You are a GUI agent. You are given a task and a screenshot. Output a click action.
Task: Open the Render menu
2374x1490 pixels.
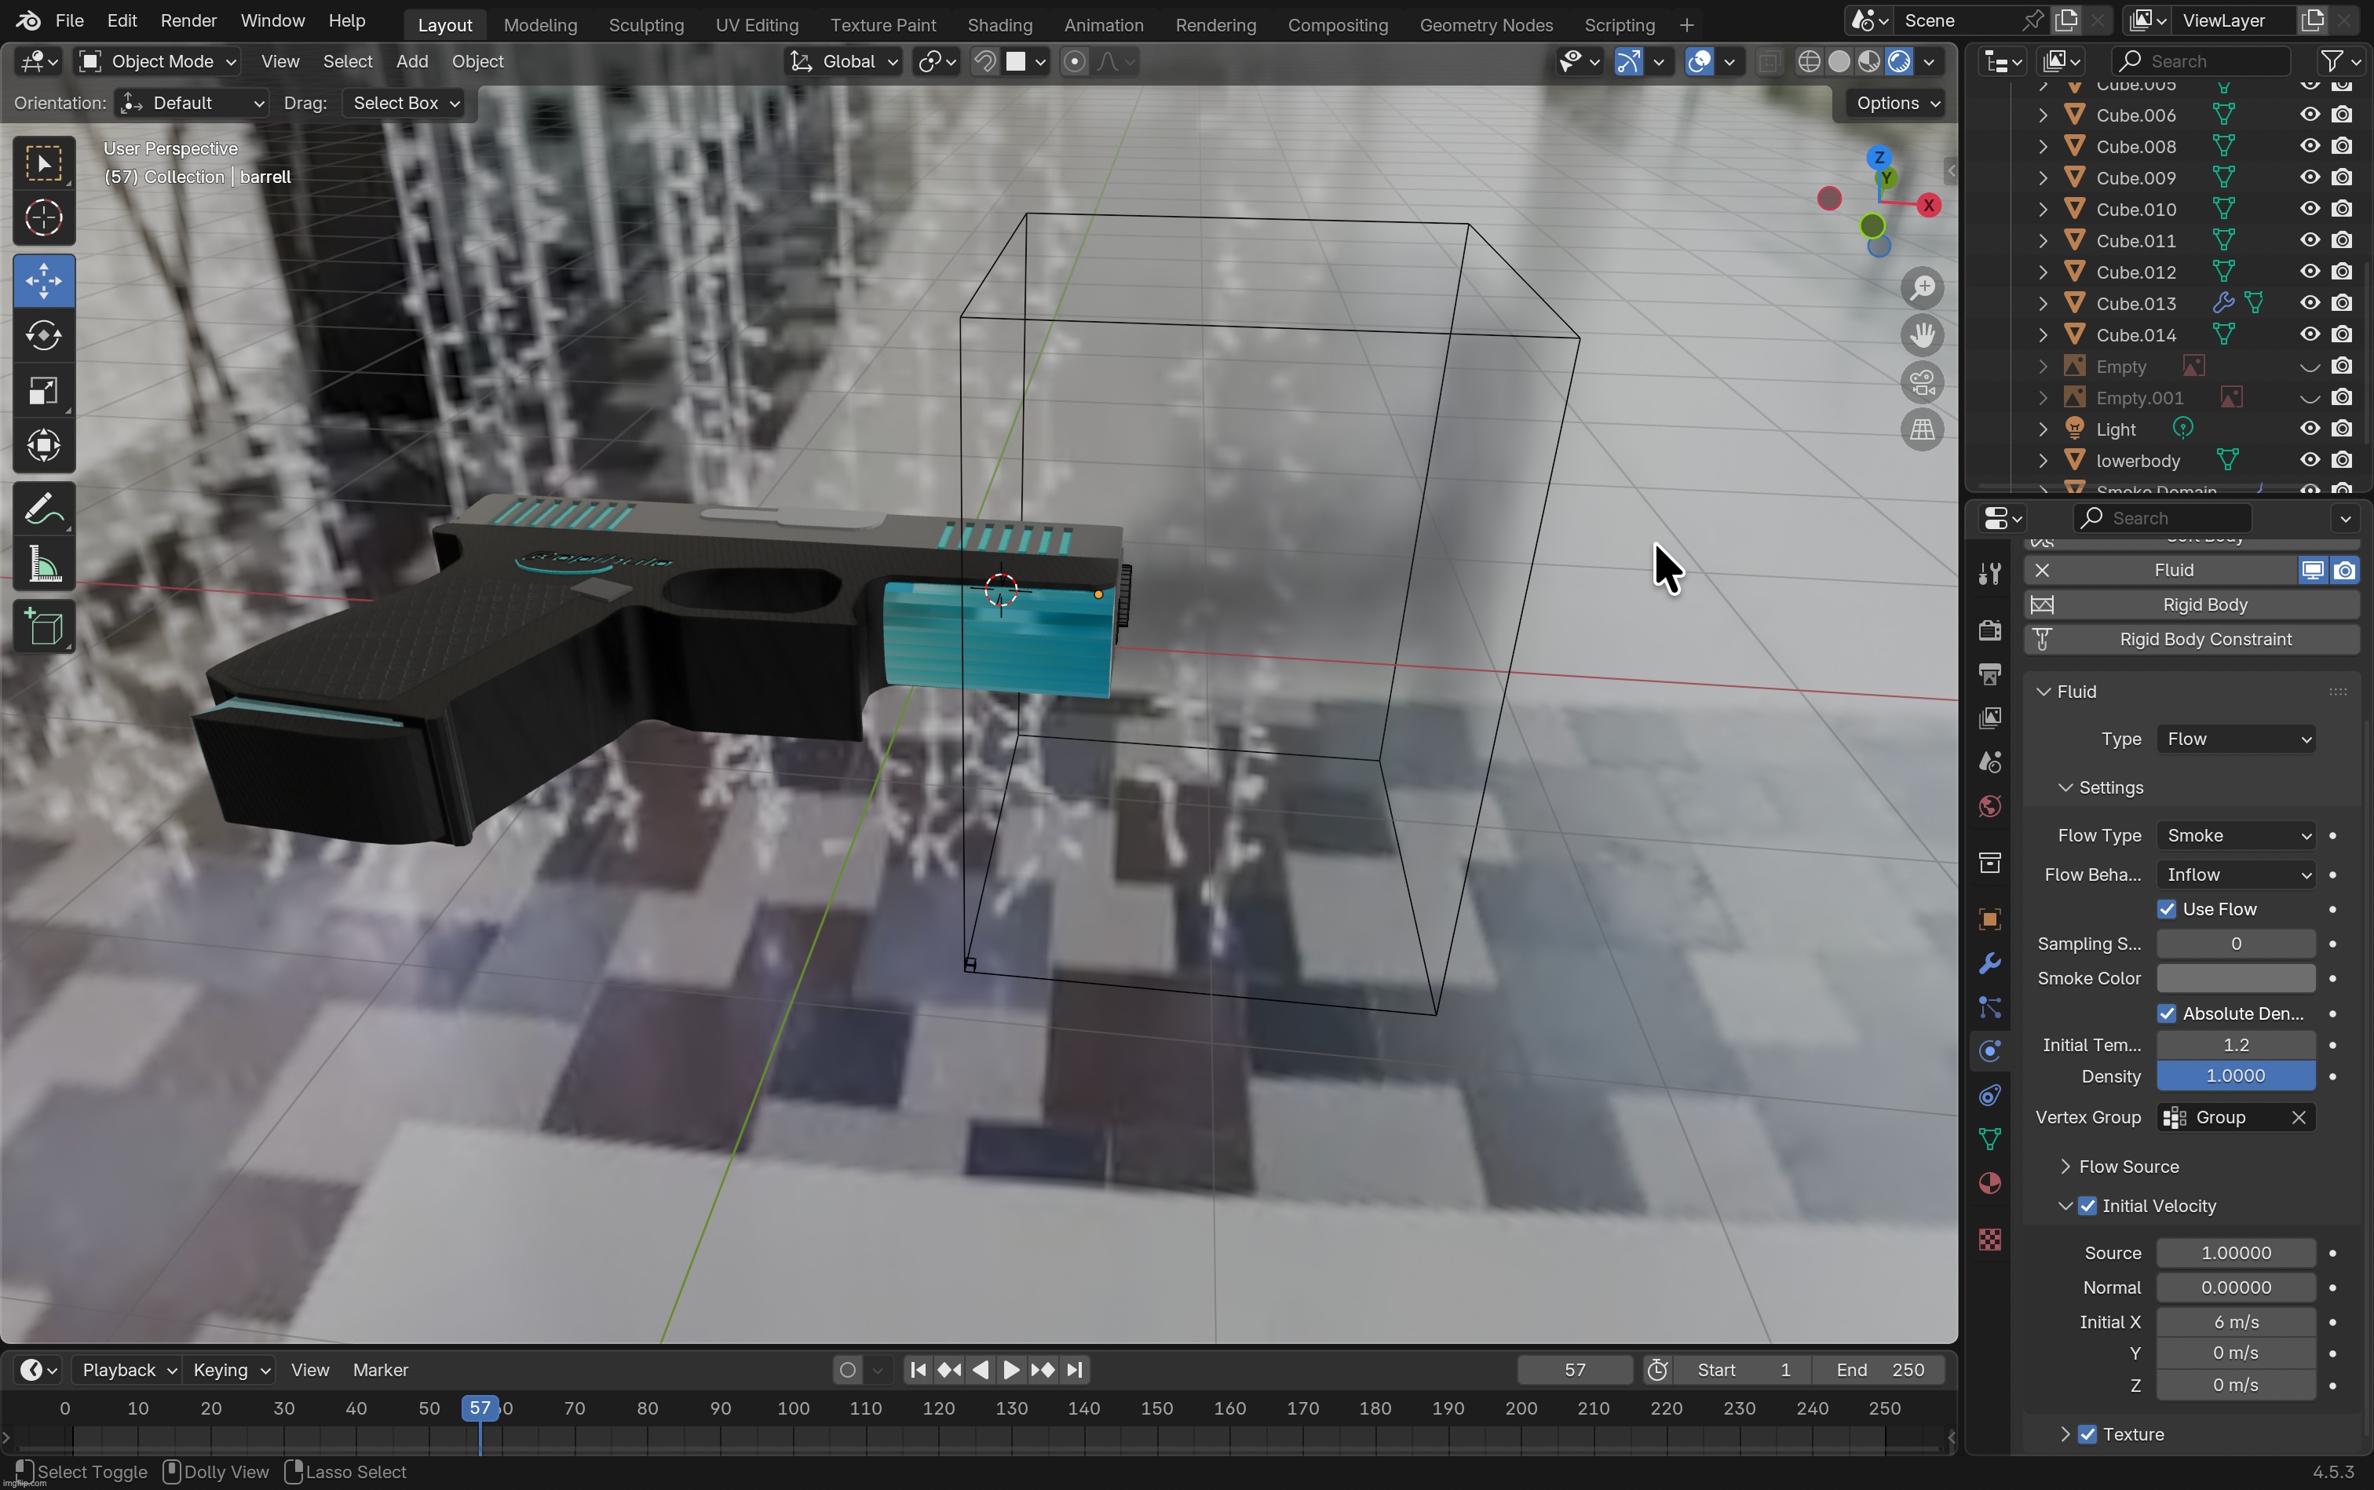pos(188,20)
